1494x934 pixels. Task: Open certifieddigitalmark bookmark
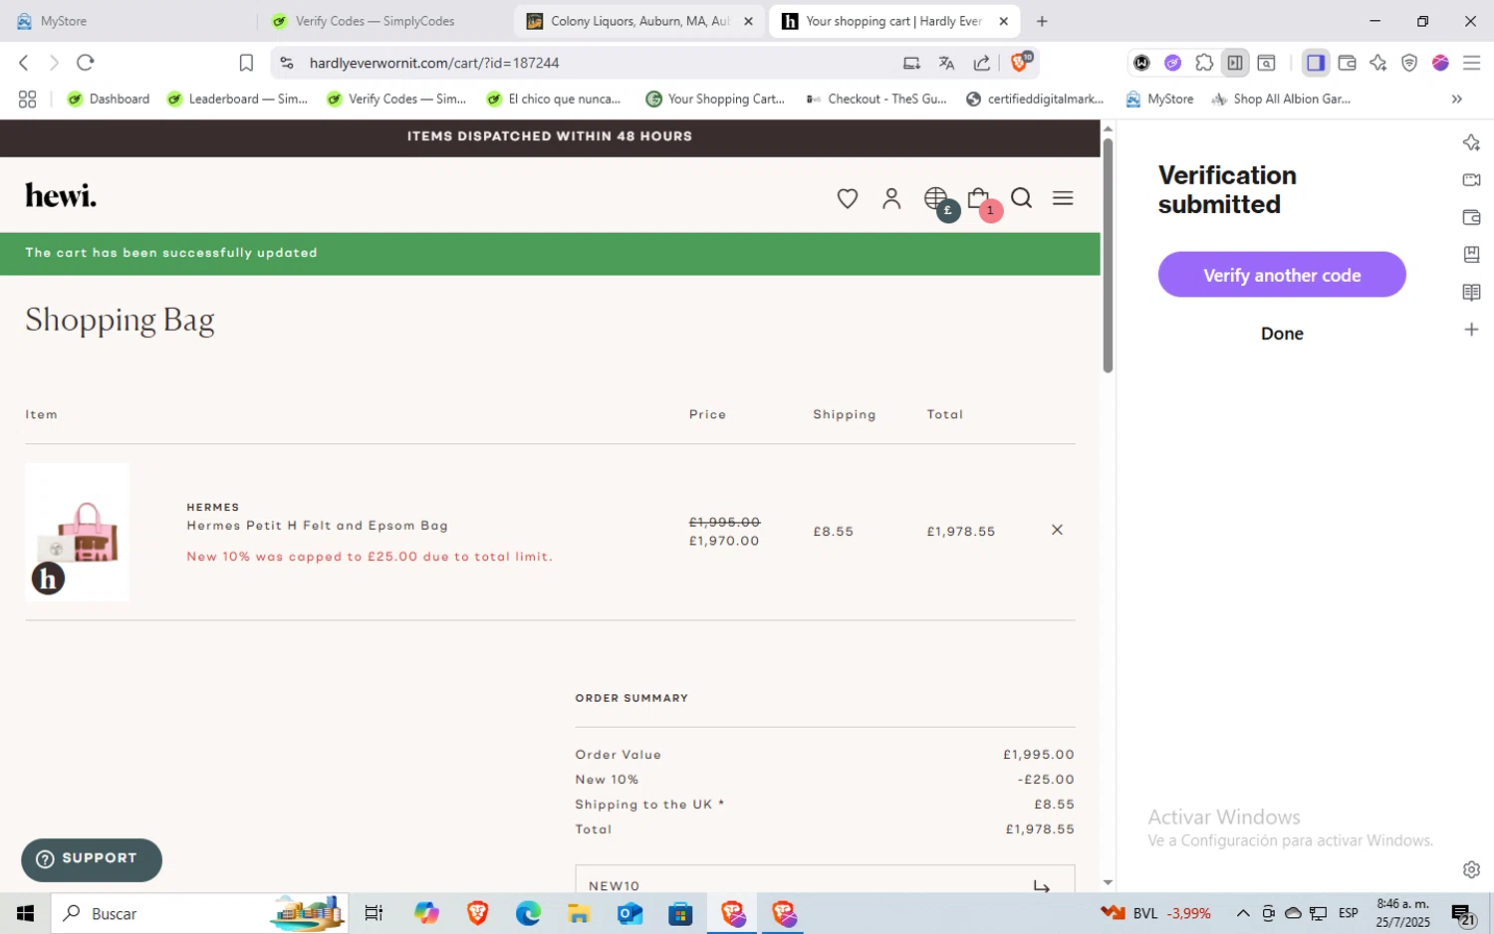click(x=1035, y=99)
